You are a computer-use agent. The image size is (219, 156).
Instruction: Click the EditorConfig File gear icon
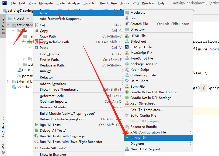[127, 116]
